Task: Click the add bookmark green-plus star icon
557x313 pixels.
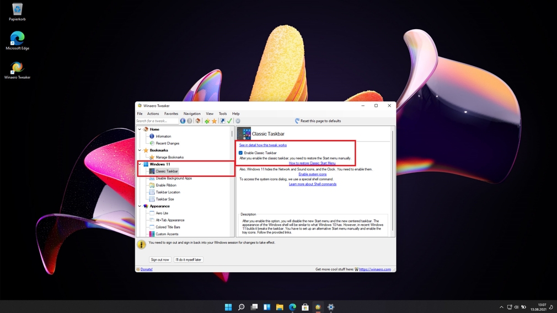Action: 207,121
